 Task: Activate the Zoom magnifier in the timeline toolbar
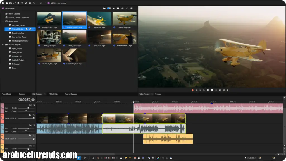coord(93,158)
